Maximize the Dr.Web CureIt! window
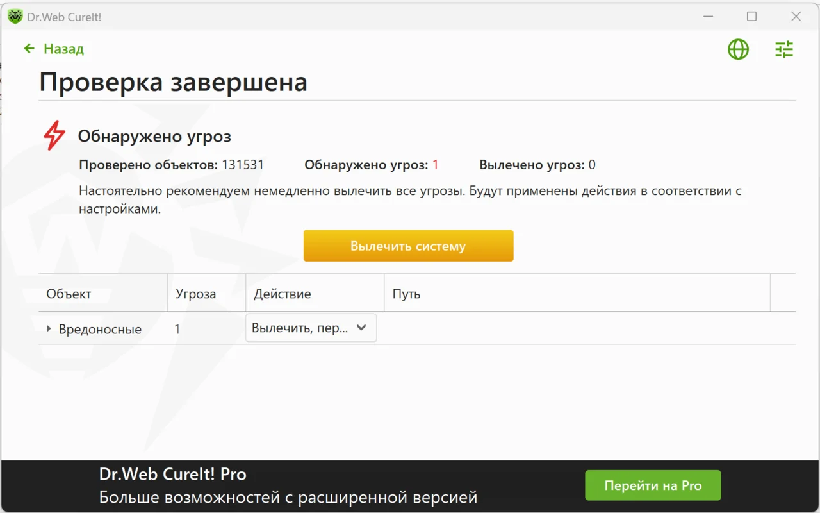The height and width of the screenshot is (513, 820). point(751,17)
